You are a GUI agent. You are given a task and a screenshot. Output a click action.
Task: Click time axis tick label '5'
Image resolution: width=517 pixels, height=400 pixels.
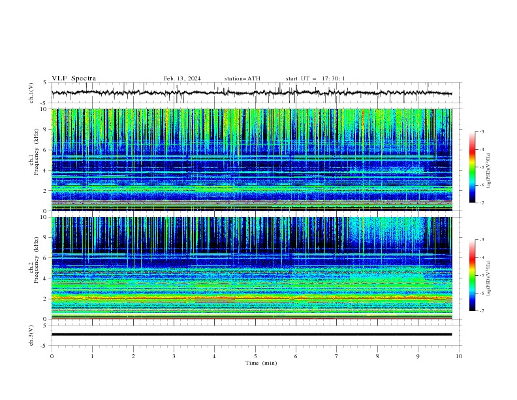[x=255, y=356]
